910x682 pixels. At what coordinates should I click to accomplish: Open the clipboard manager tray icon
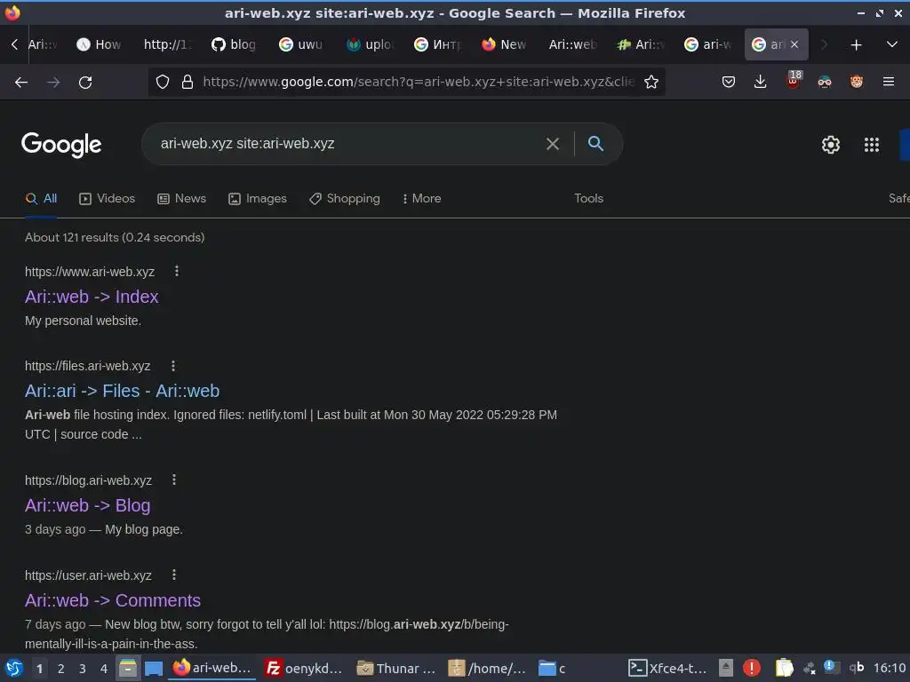pyautogui.click(x=784, y=668)
